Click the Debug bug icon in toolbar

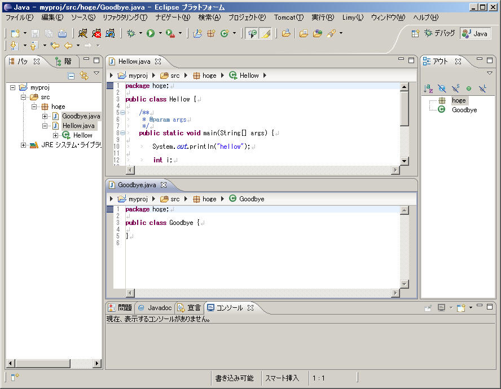click(x=131, y=33)
